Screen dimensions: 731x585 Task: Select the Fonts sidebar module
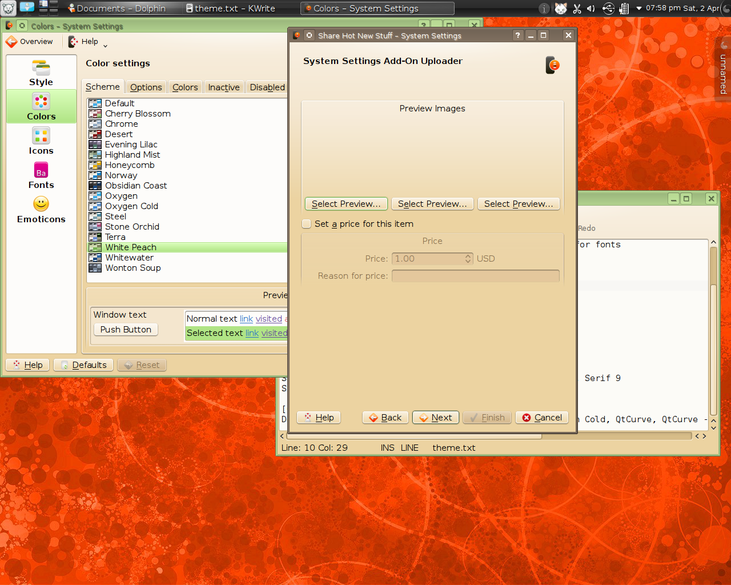41,175
